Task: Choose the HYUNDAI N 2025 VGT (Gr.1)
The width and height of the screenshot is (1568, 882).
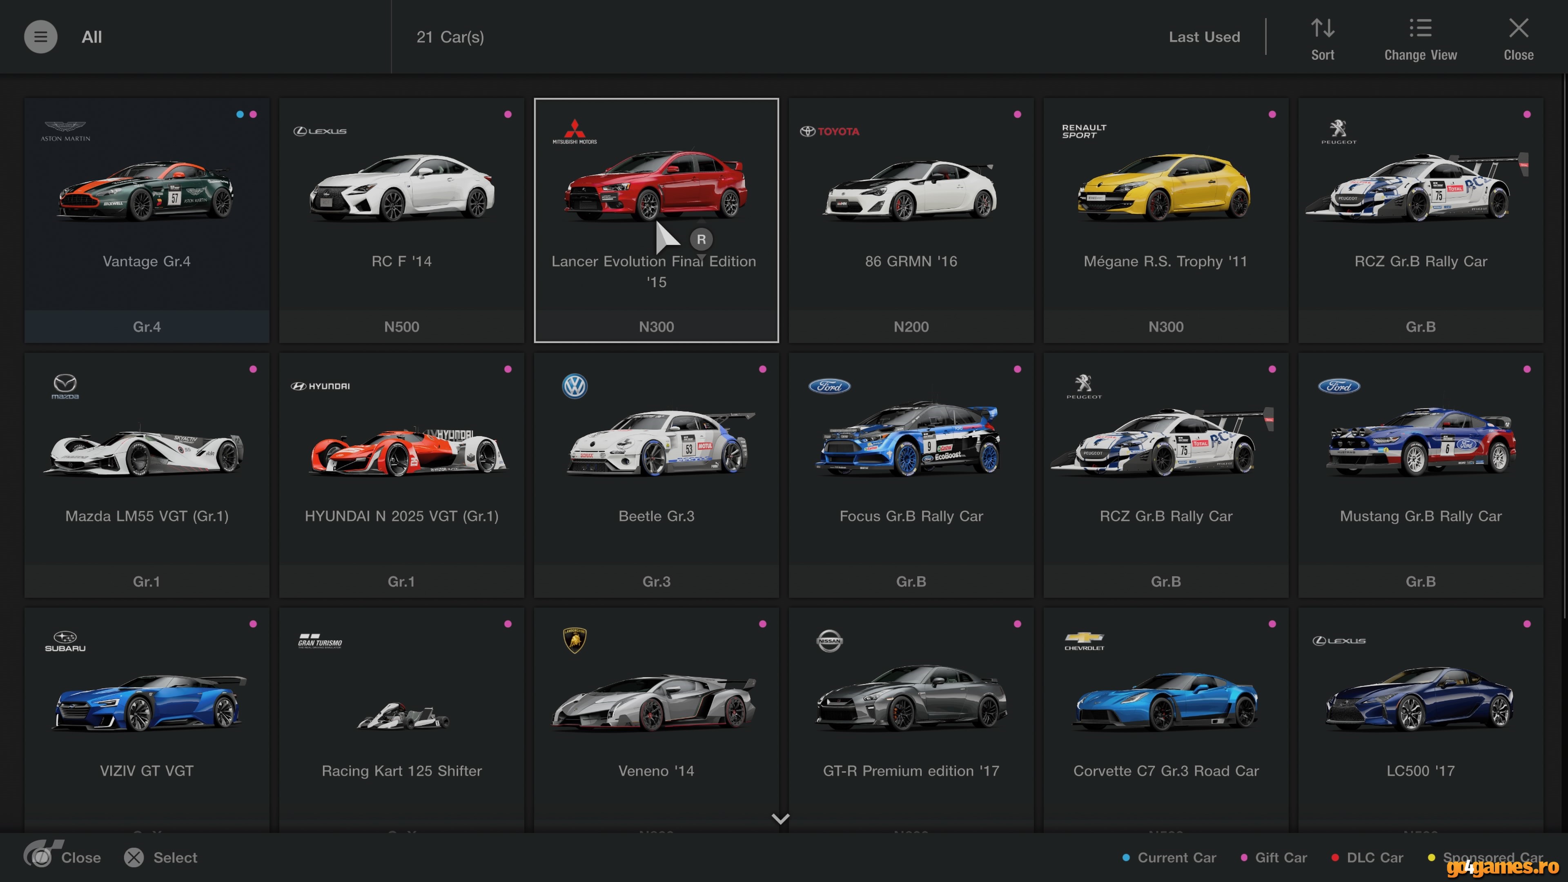Action: (x=401, y=475)
